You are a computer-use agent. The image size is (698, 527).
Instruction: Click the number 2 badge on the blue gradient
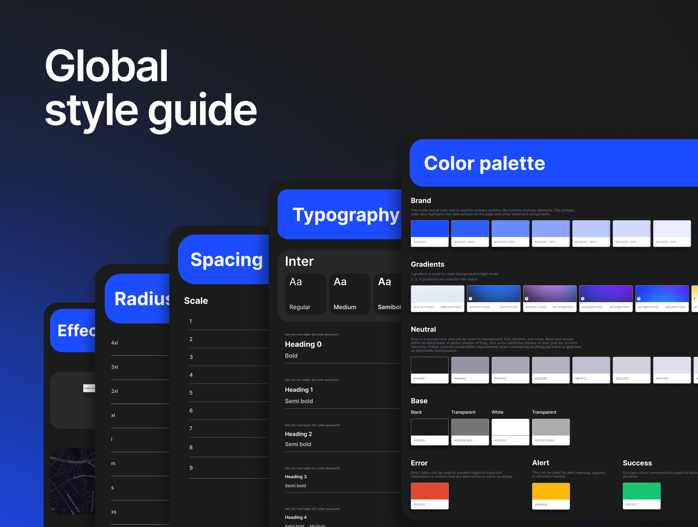tap(470, 299)
